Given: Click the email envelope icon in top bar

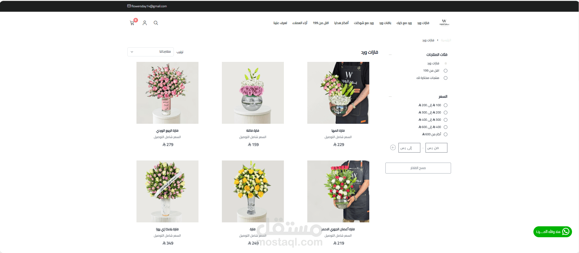Looking at the screenshot, I should 129,6.
